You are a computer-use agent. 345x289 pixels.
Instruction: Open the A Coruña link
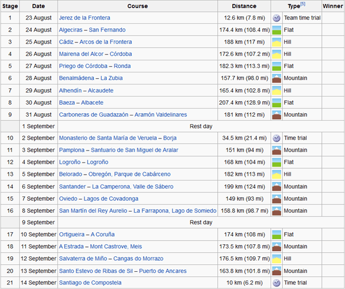click(102, 234)
